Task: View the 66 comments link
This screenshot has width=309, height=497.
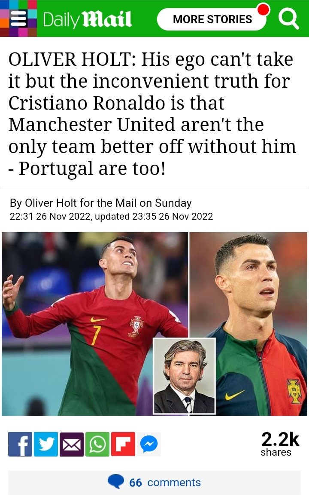Action: (x=165, y=482)
